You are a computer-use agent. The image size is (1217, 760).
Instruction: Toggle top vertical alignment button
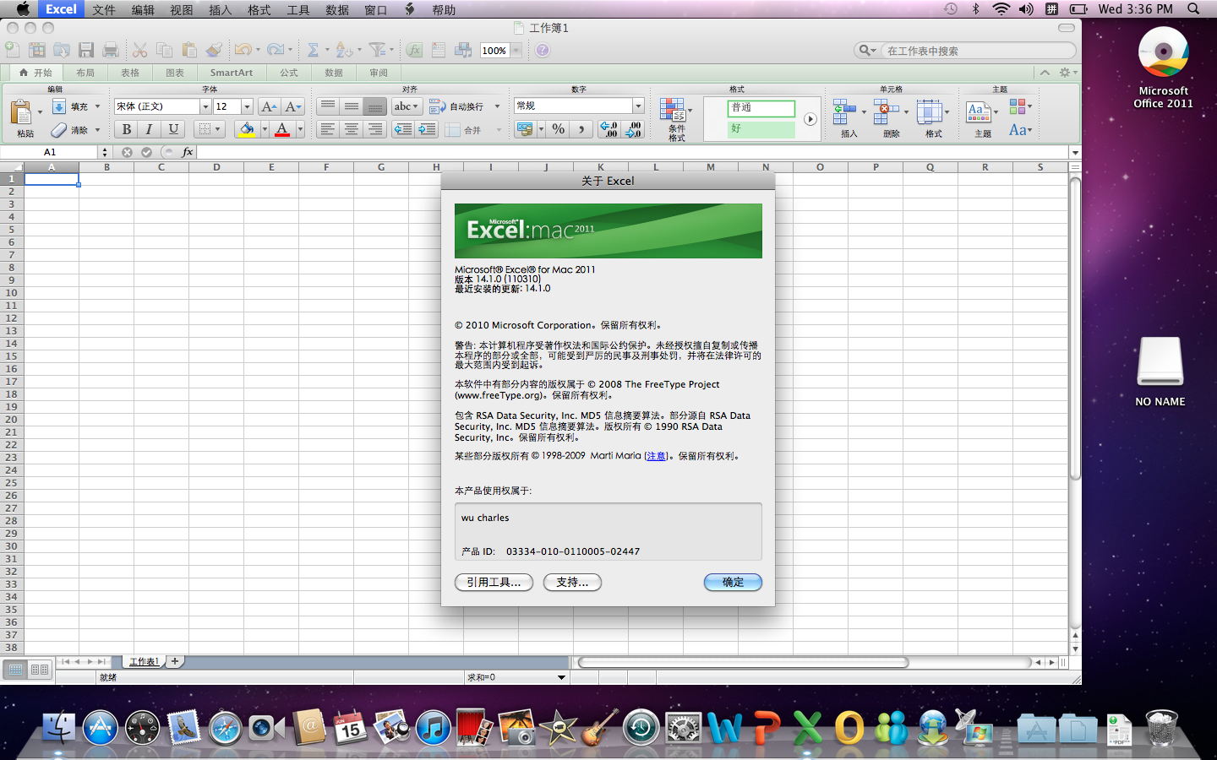coord(328,106)
